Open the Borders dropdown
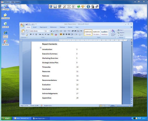Screen dimensions: 148x121 pyautogui.click(x=81, y=34)
